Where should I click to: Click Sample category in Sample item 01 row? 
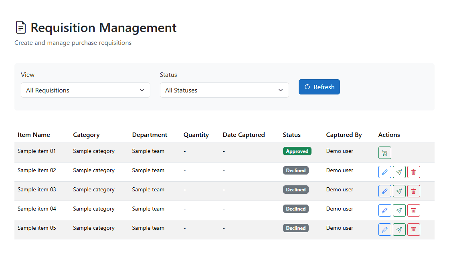click(94, 151)
